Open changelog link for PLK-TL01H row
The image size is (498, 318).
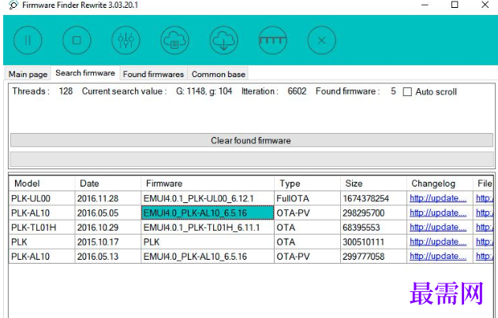point(438,227)
